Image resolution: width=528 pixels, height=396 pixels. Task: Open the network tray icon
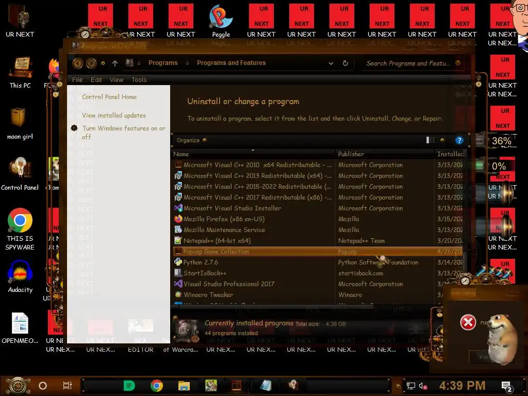click(411, 386)
